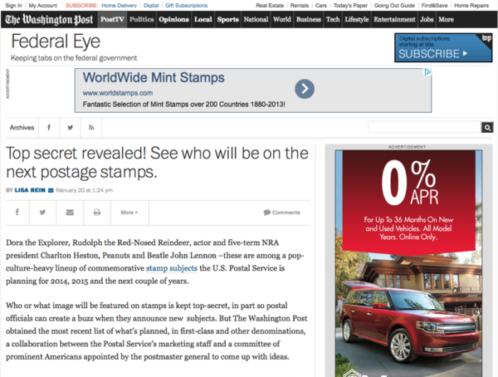This screenshot has width=498, height=377.
Task: Click Home Delivery subscription link
Action: [x=119, y=6]
